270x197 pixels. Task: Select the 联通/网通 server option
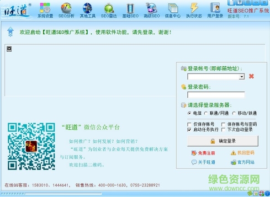216,113
